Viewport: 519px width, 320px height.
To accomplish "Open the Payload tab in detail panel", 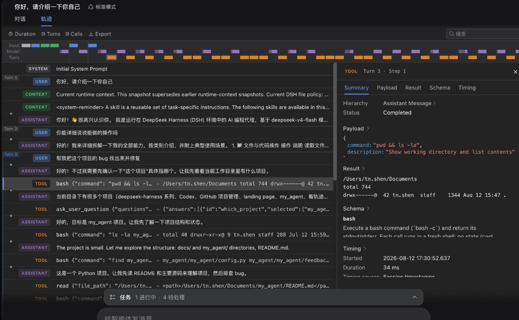I will (x=387, y=88).
